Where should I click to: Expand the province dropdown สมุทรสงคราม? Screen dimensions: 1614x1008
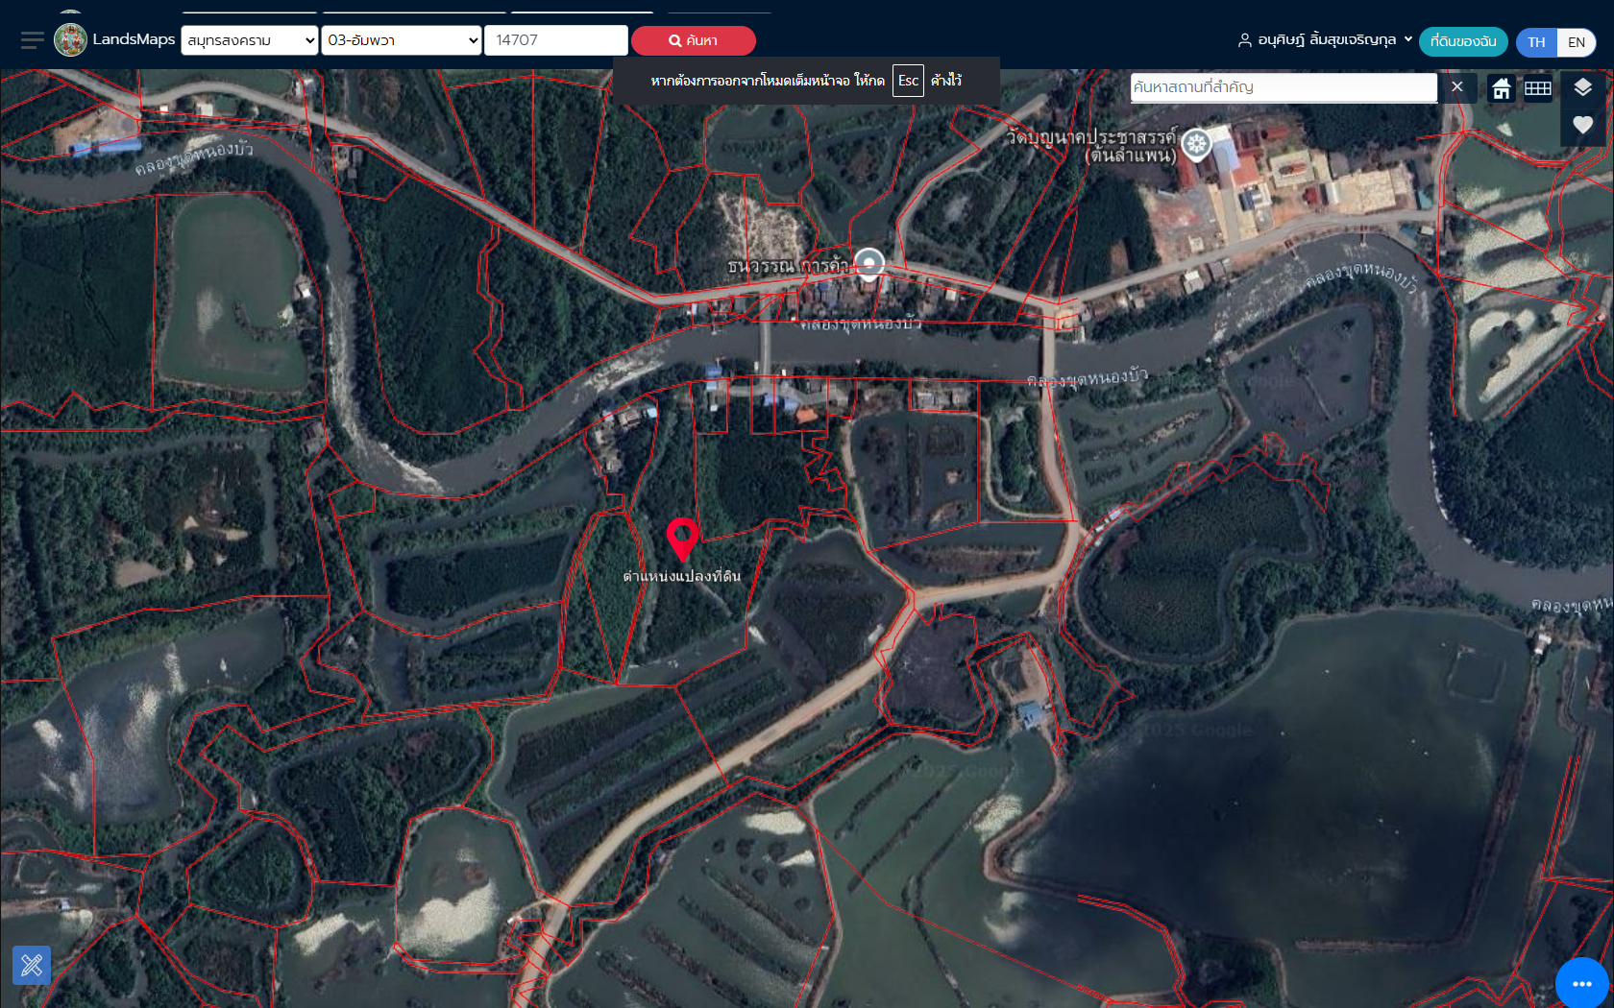250,40
